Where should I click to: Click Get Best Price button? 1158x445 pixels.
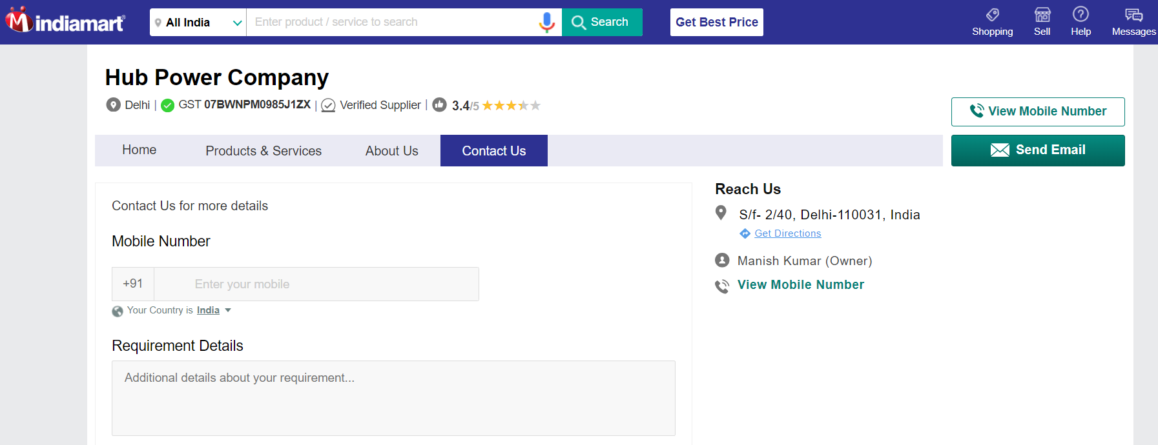coord(716,22)
